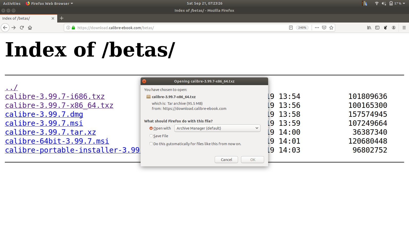Follow the parent directory ../ link
The height and width of the screenshot is (230, 409).
pos(12,88)
